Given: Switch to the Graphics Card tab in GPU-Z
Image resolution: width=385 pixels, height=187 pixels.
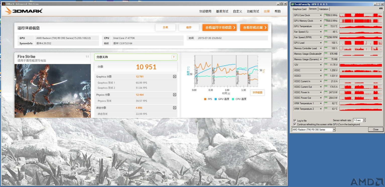Looking at the screenshot, I should pos(299,9).
